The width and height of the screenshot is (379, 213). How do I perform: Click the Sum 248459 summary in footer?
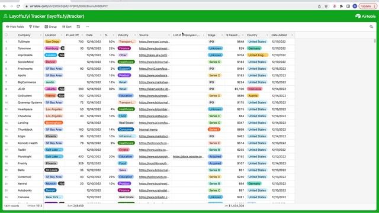(x=76, y=206)
